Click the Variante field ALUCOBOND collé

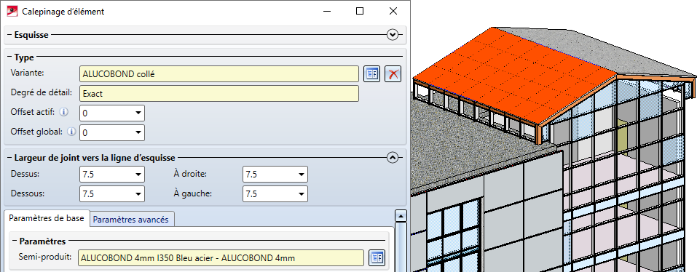219,74
